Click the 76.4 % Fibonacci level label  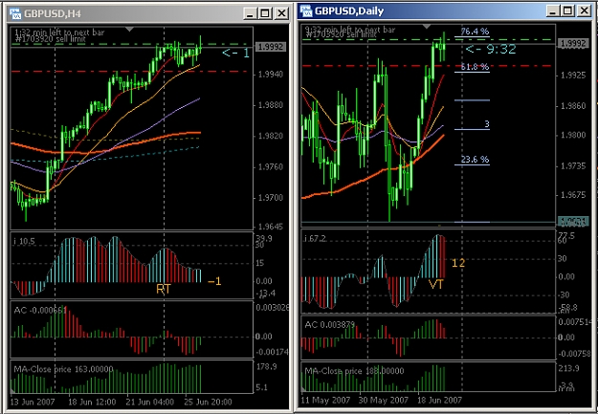point(475,32)
